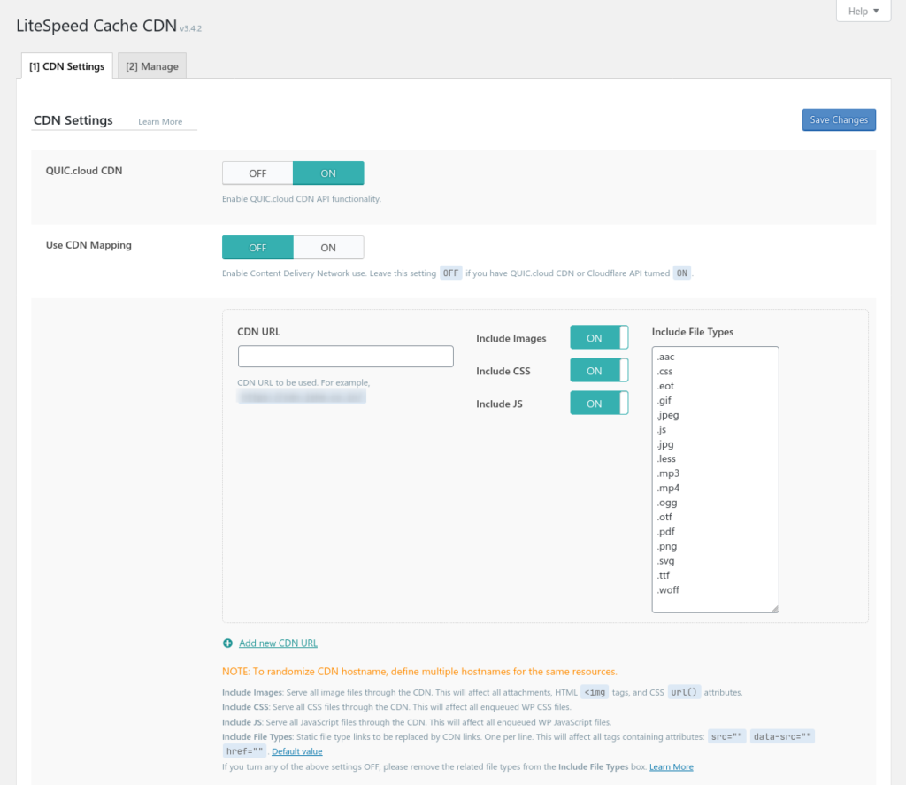Click the Default value link
Viewport: 906px width, 785px height.
point(297,751)
